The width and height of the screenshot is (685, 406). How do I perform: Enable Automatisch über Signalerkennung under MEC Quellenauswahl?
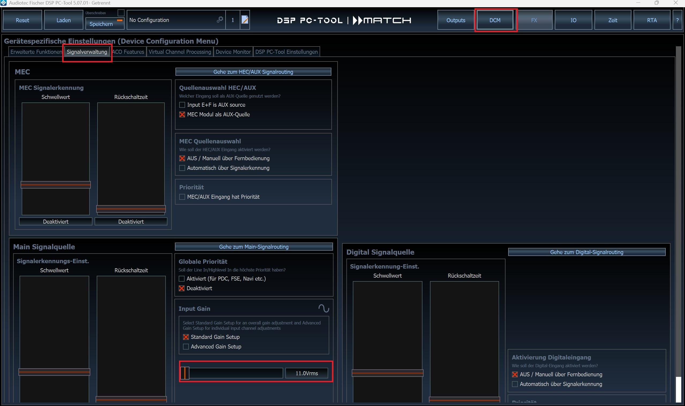point(182,168)
